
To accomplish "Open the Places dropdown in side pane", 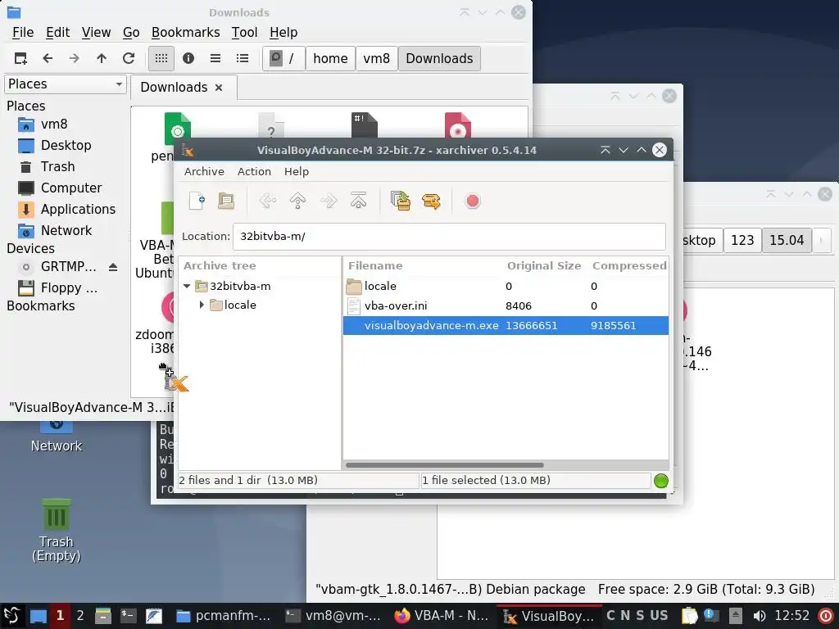I will pos(66,84).
